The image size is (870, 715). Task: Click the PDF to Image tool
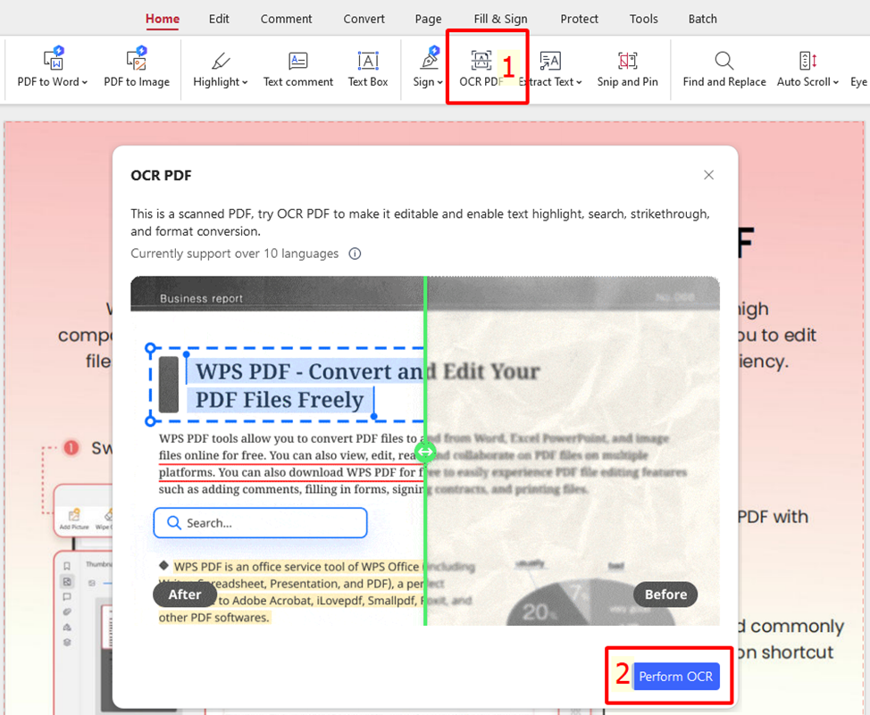137,68
